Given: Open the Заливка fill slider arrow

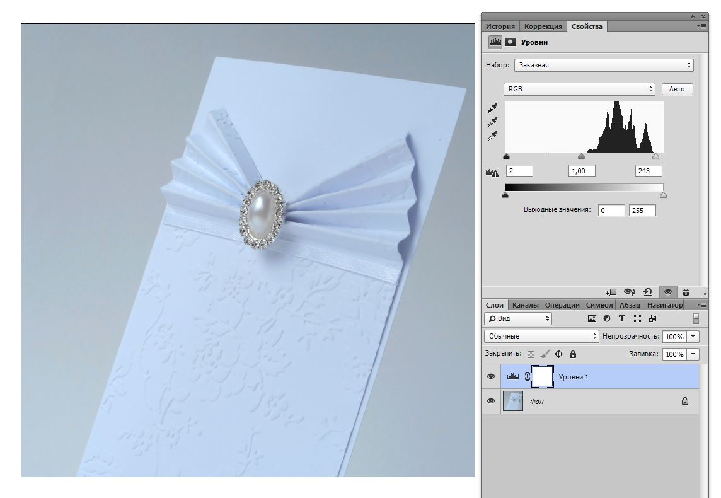Looking at the screenshot, I should pos(693,354).
